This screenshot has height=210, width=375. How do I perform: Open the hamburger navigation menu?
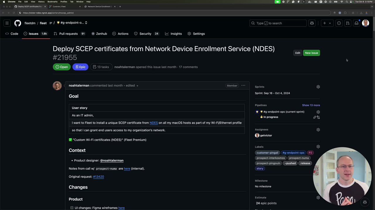point(7,23)
